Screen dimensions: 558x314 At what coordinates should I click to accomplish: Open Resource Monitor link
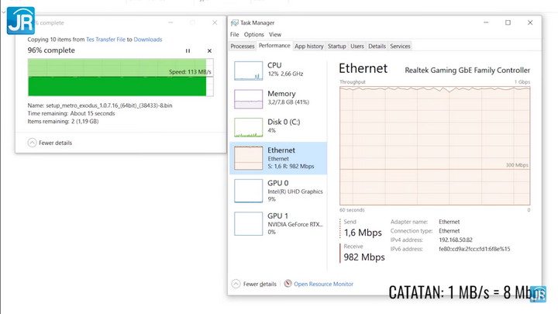(x=322, y=285)
